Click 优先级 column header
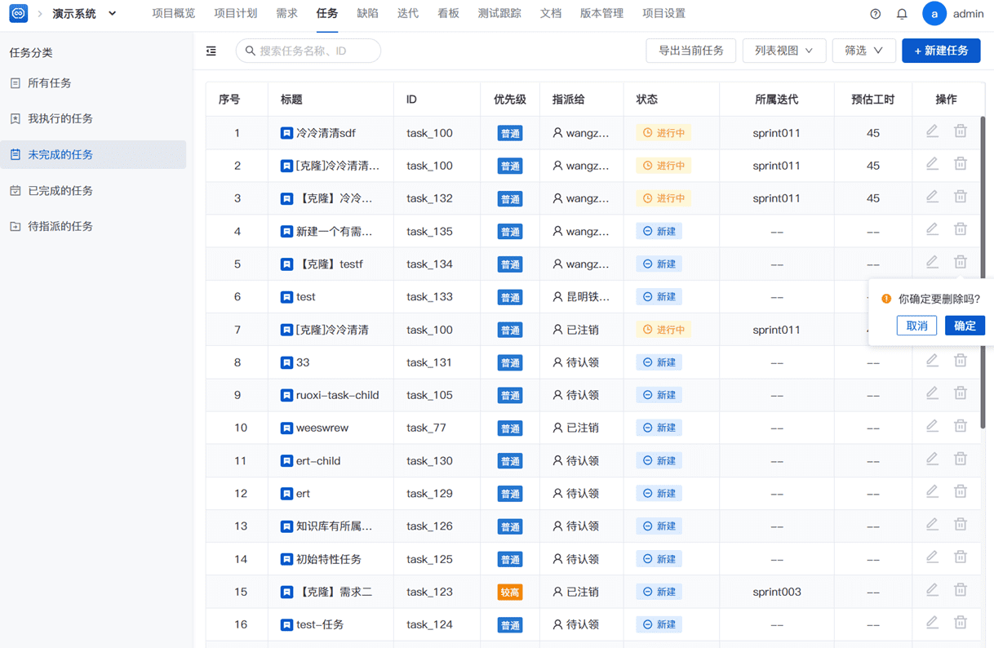Screen dimensions: 994x648 (x=510, y=100)
